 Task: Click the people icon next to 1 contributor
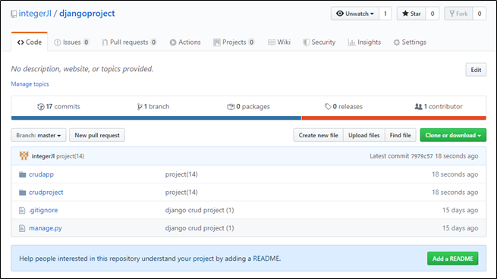tap(418, 107)
